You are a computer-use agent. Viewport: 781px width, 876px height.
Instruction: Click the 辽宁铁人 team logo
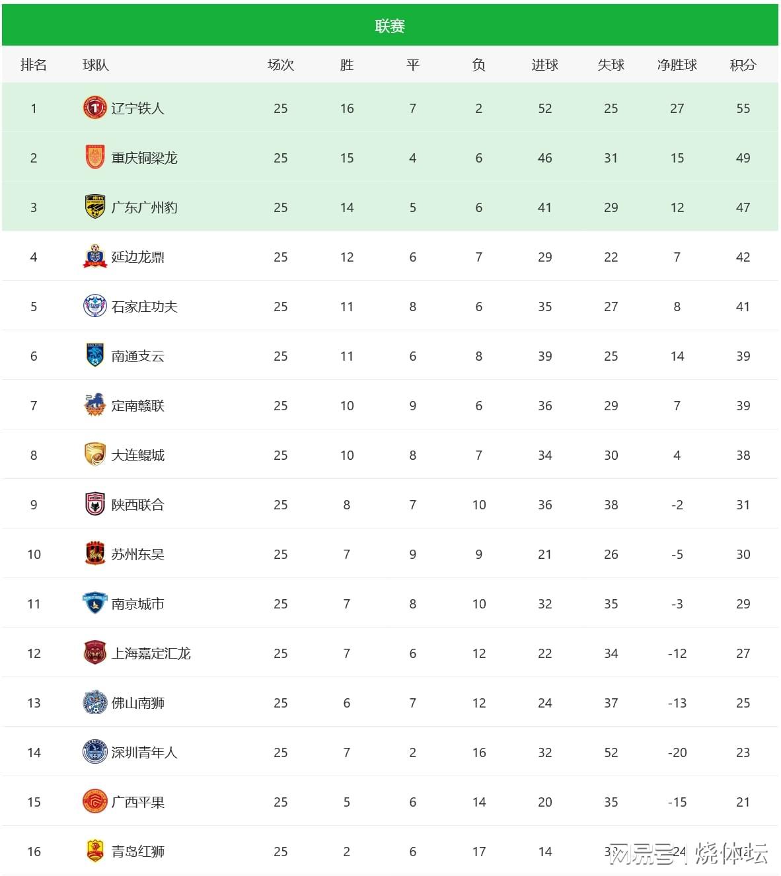point(95,108)
